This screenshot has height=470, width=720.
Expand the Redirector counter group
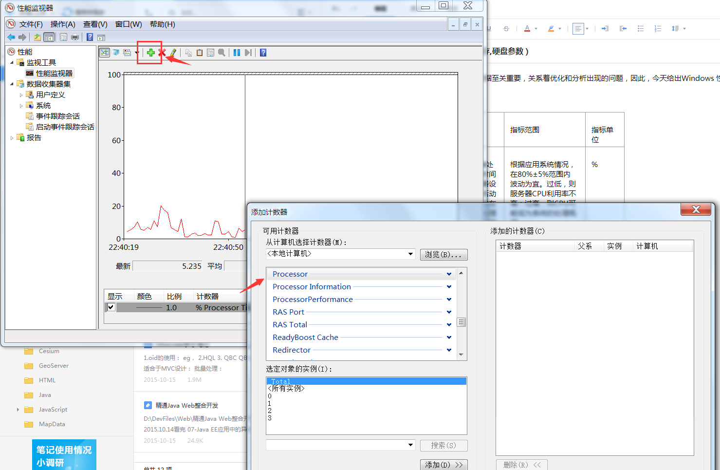tap(449, 350)
